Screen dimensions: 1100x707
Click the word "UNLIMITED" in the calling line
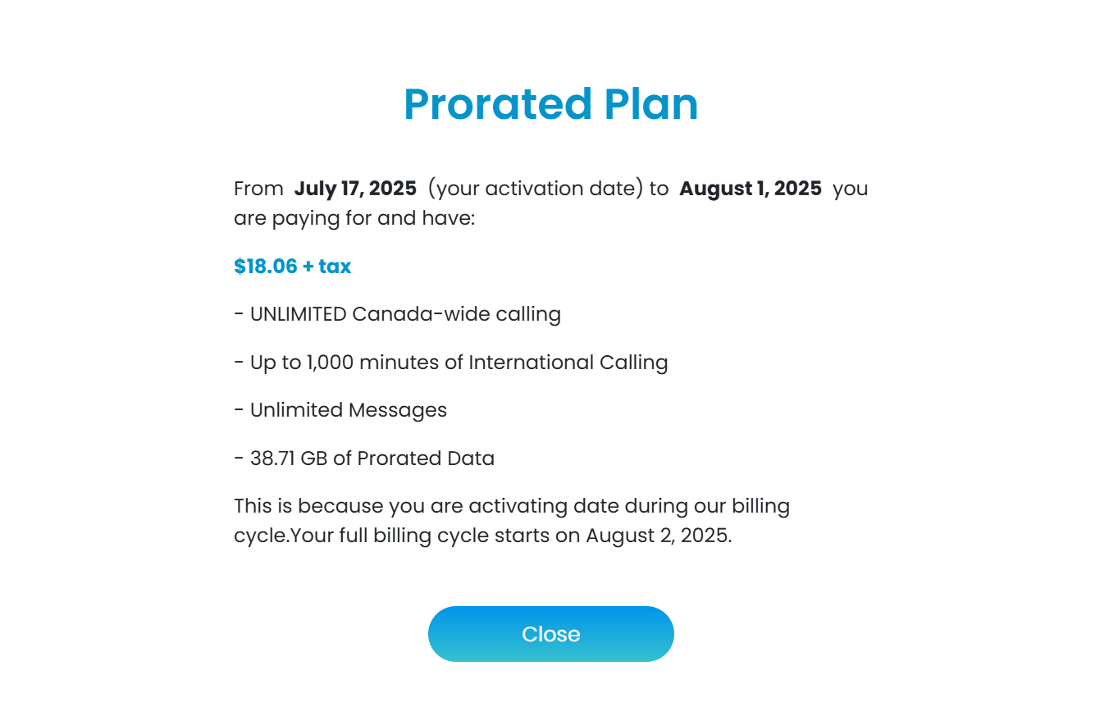(299, 314)
